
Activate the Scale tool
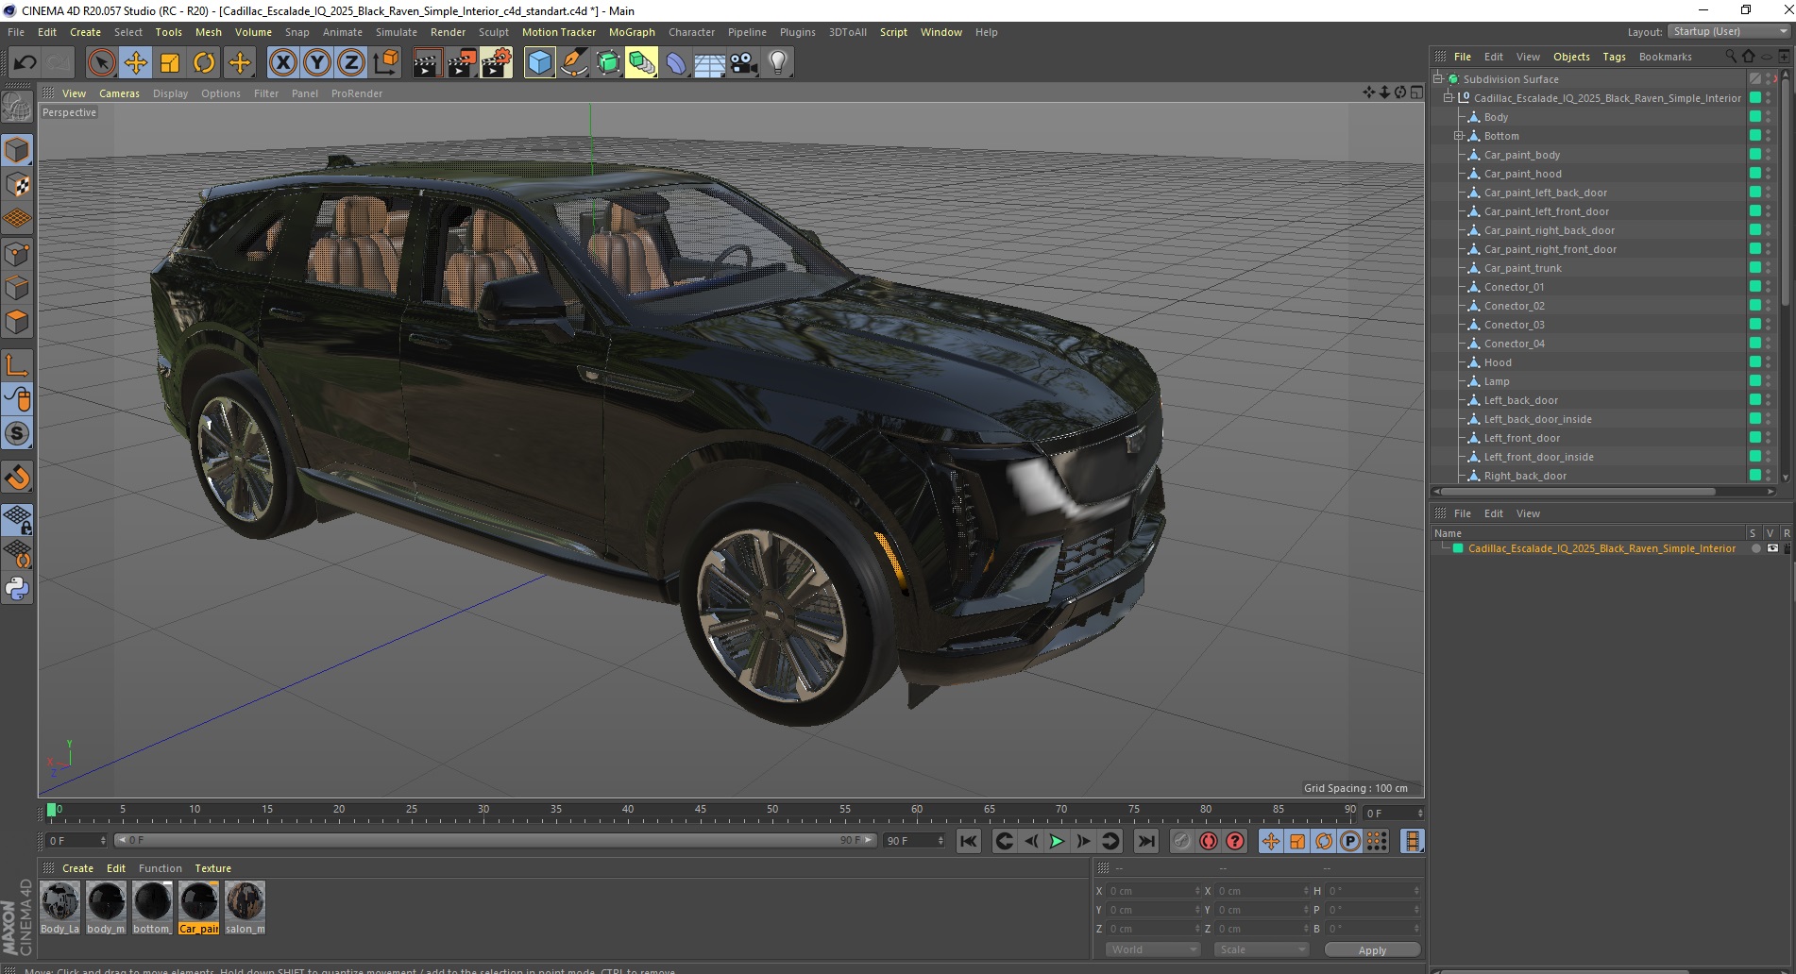coord(170,63)
